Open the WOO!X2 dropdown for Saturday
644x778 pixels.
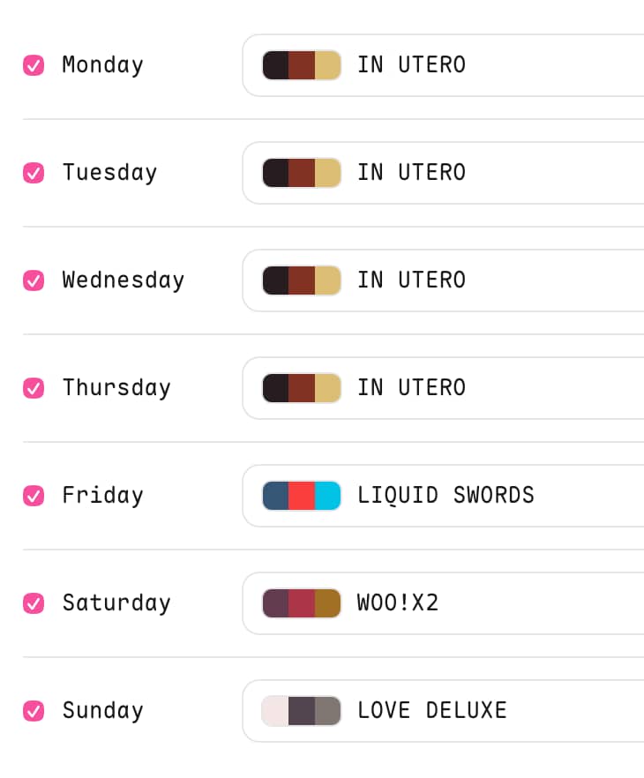tap(443, 603)
